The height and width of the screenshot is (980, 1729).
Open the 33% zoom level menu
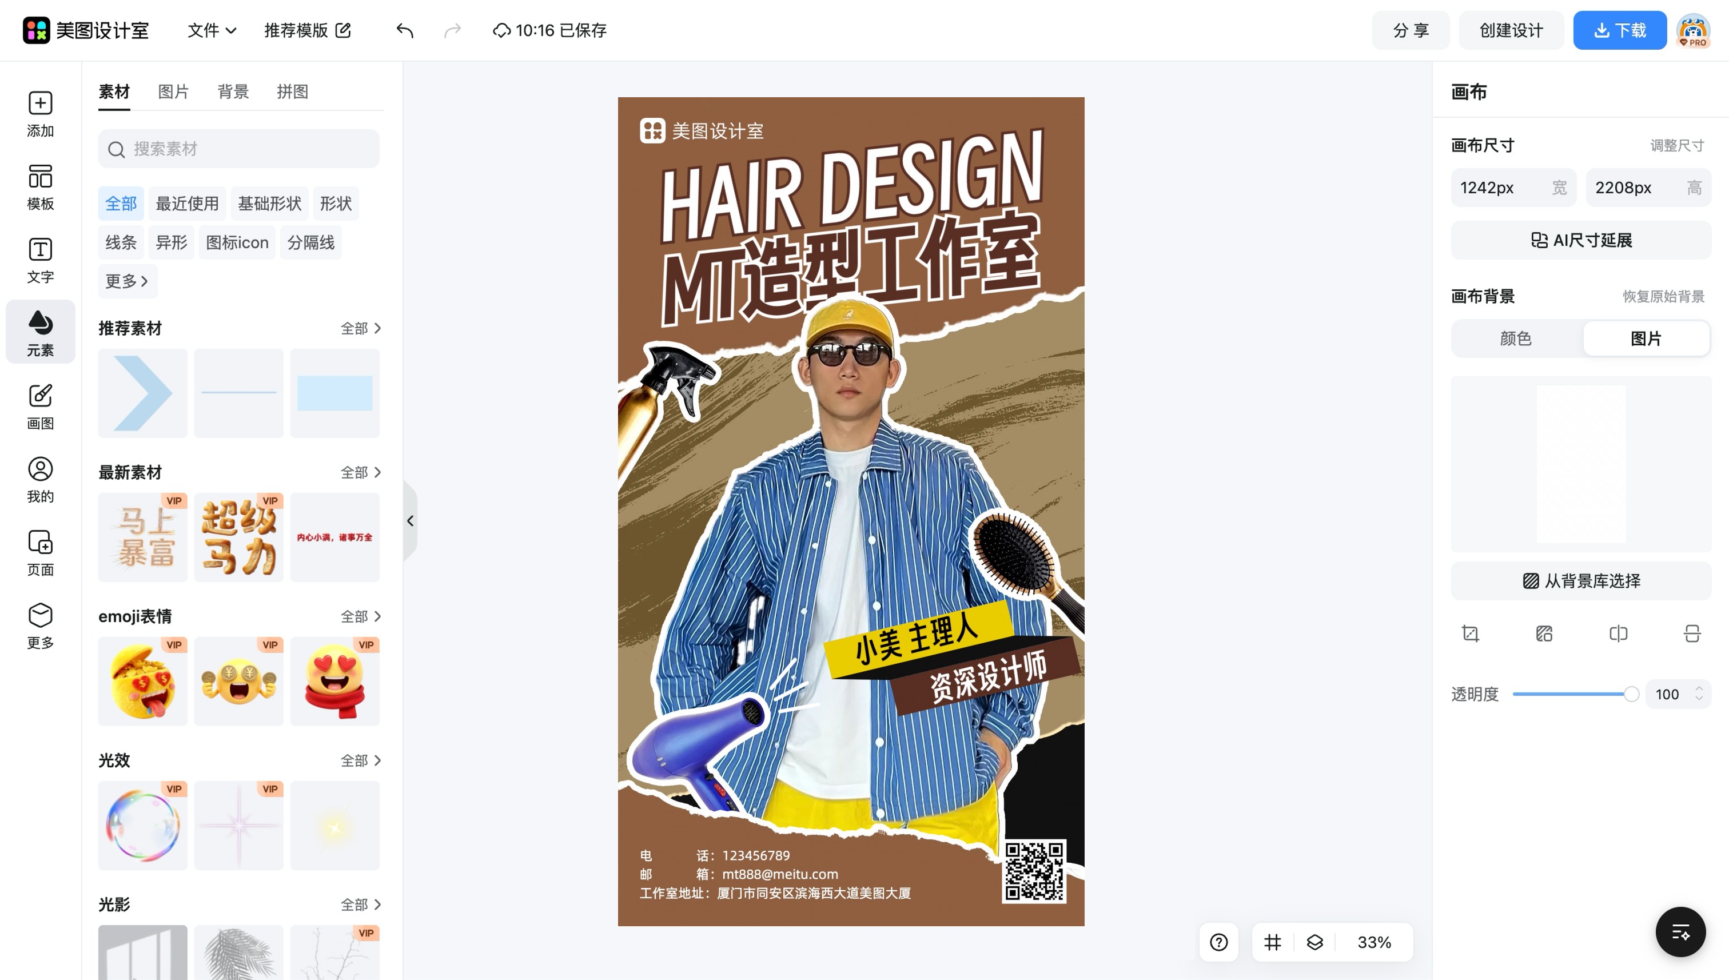(1373, 942)
